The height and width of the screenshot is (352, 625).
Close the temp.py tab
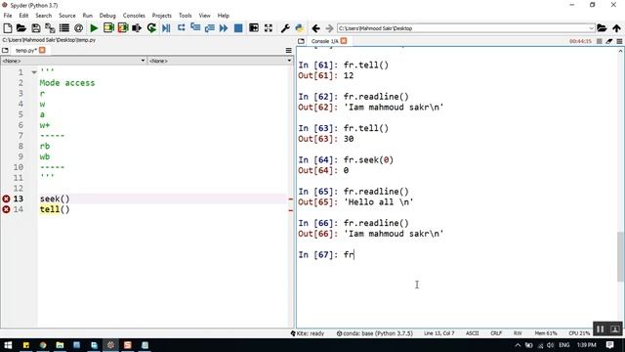[42, 50]
